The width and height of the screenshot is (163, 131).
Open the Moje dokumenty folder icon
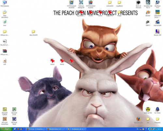[5, 12]
